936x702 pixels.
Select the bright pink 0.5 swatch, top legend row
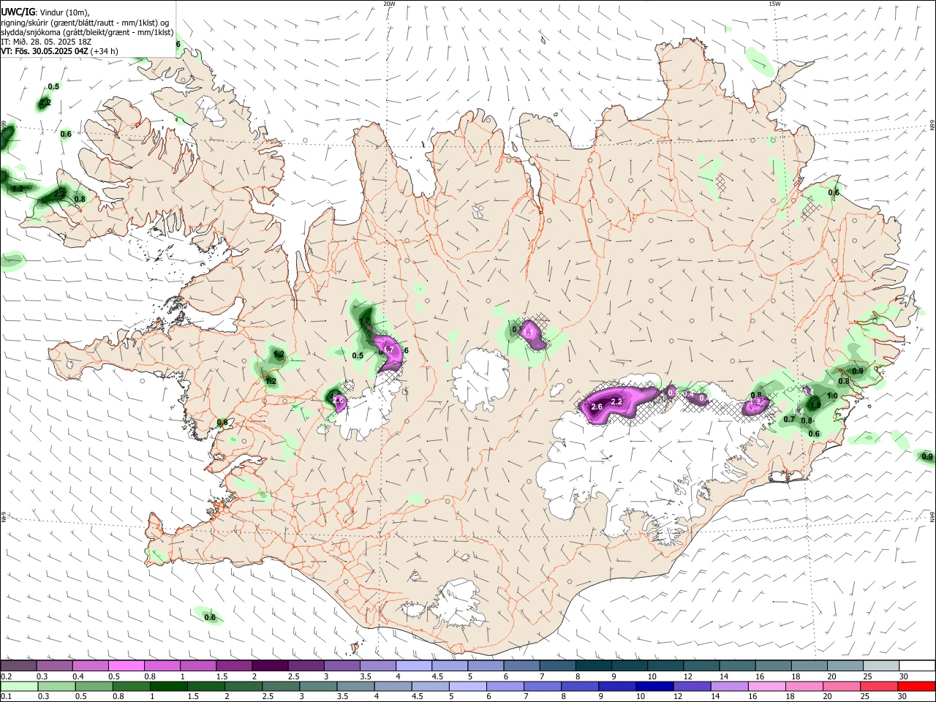(x=126, y=665)
